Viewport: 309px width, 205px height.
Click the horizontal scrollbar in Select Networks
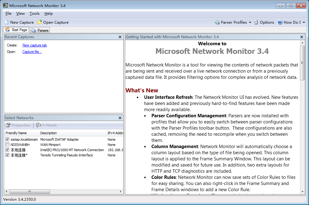click(62, 191)
